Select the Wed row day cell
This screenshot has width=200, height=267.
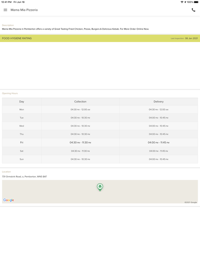coord(22,126)
